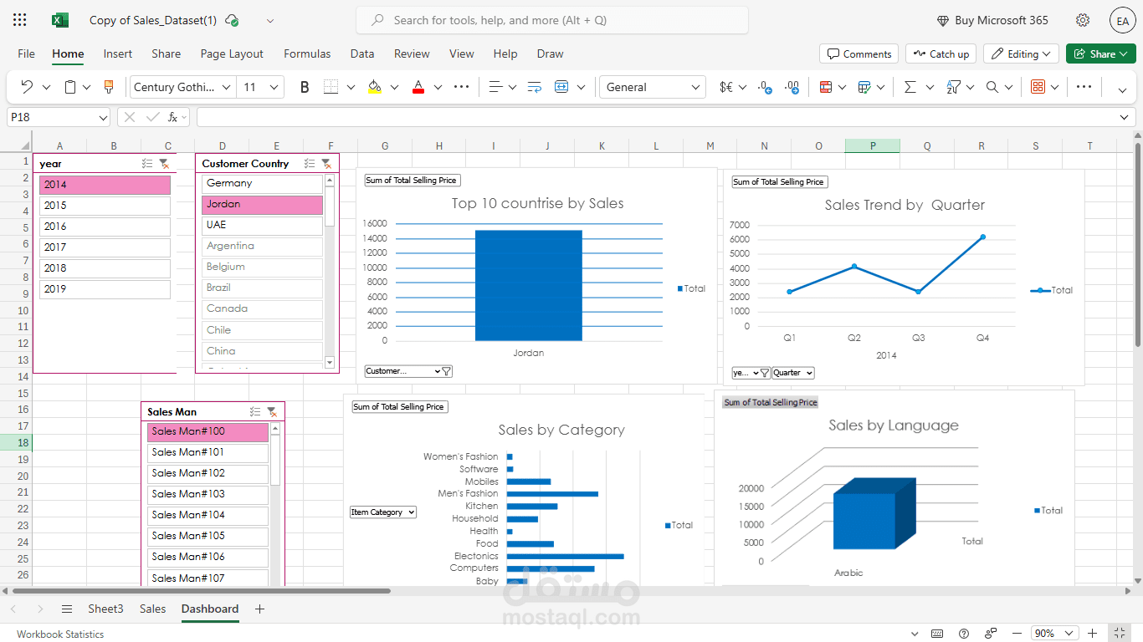This screenshot has width=1143, height=642.
Task: Open the File menu
Action: pyautogui.click(x=27, y=53)
